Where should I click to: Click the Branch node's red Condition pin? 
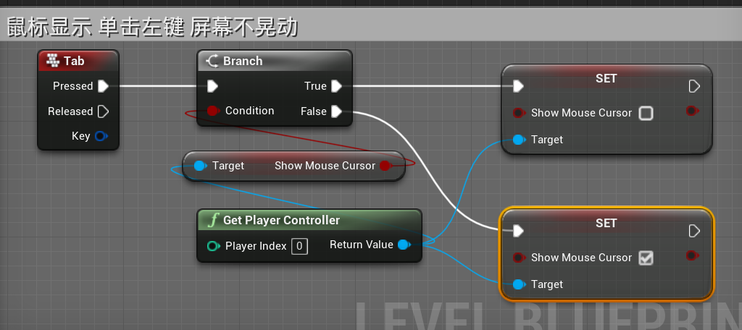pos(213,111)
